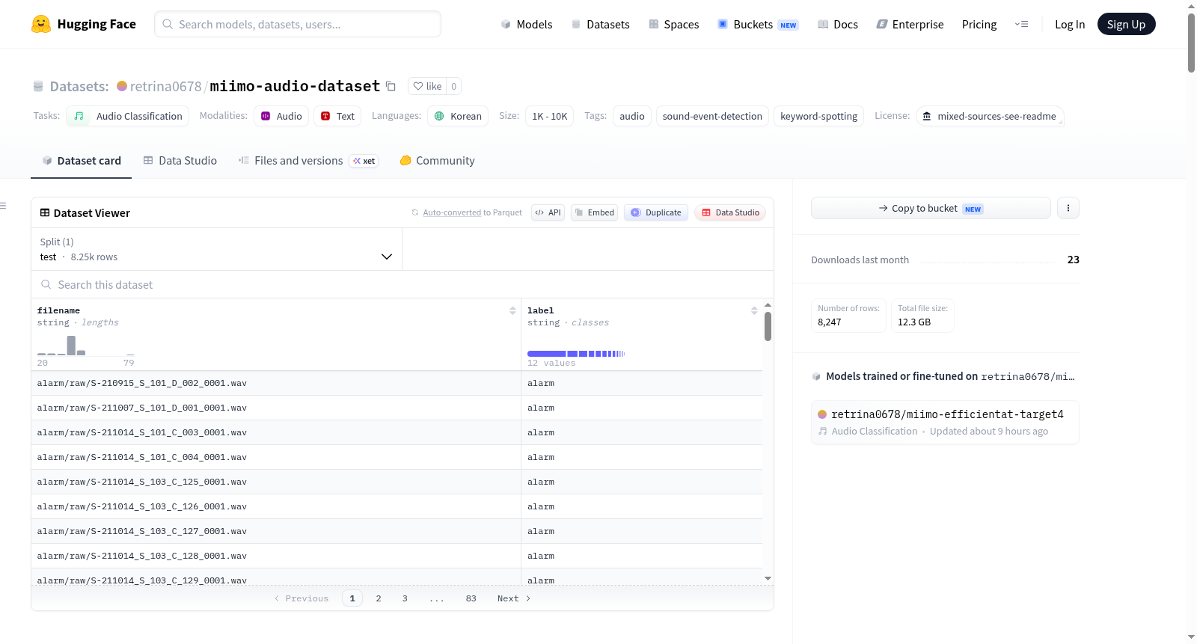Click the Previous page button
Image resolution: width=1197 pixels, height=644 pixels.
(301, 598)
